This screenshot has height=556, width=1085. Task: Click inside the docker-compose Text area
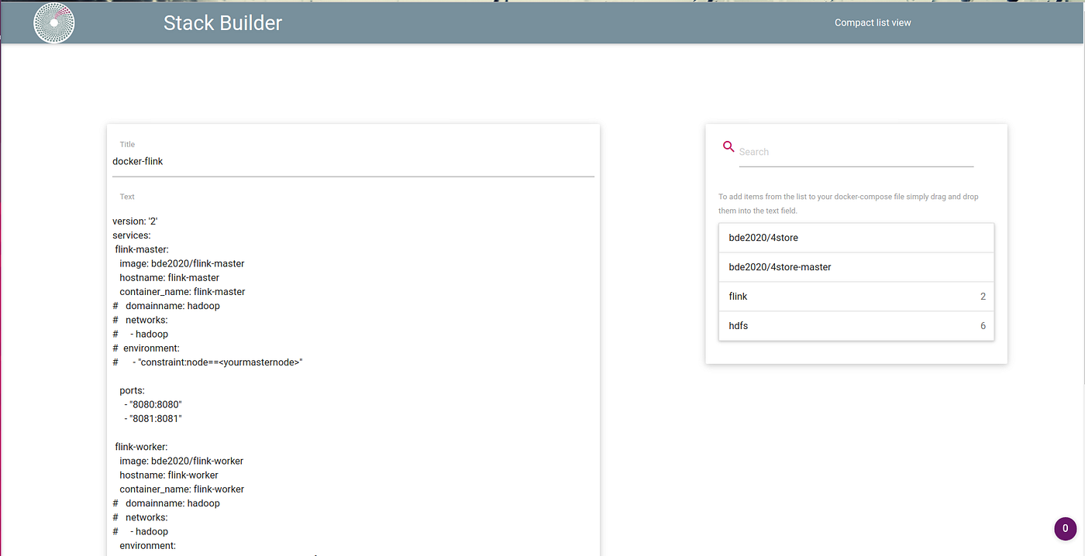[x=353, y=383]
